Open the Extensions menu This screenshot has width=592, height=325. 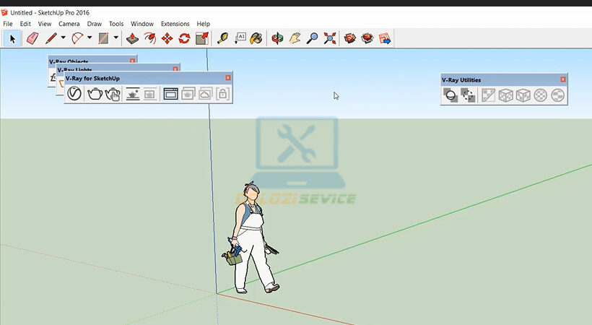(175, 24)
